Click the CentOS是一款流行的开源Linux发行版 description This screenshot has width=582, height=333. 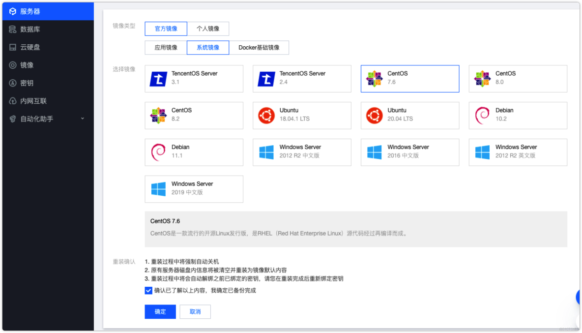[279, 234]
